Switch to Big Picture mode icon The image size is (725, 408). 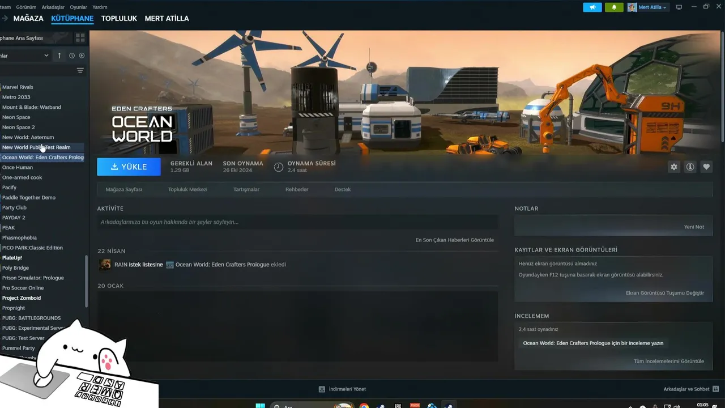(x=679, y=7)
